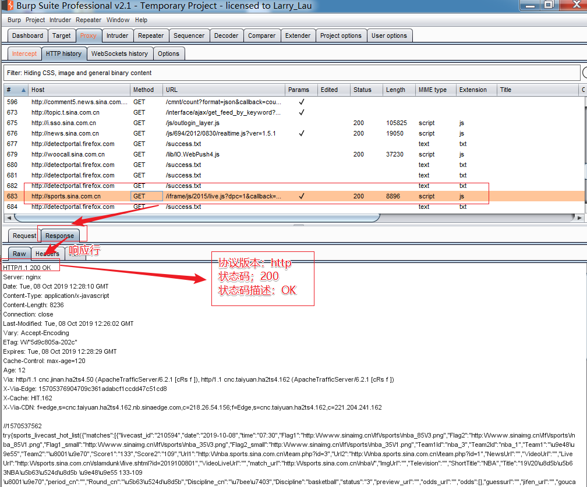
Task: Click the X-Cache: HIT.162 line
Action: [x=28, y=398]
